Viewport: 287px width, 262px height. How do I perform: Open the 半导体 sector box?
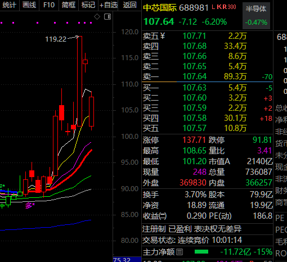(256, 16)
